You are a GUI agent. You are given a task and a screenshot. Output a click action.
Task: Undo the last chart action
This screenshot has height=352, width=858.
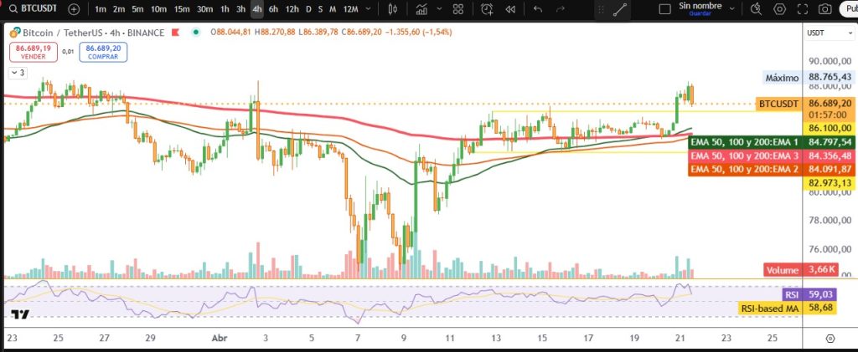click(x=538, y=9)
